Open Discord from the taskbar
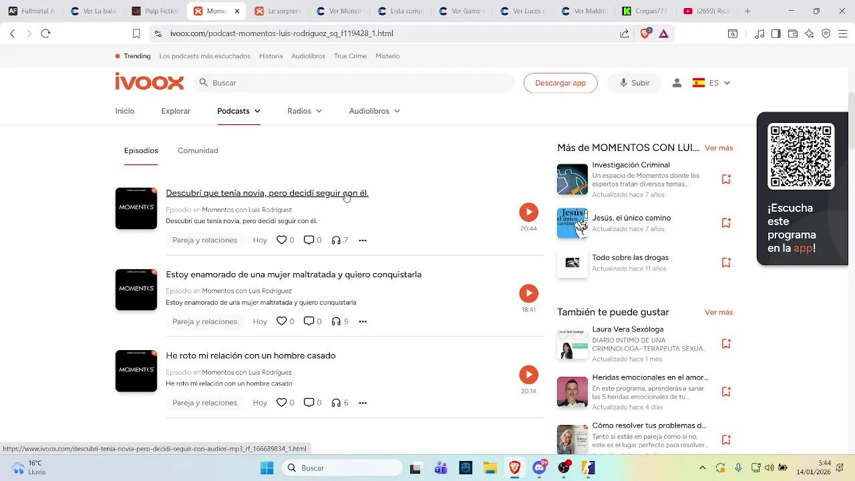 tap(540, 468)
